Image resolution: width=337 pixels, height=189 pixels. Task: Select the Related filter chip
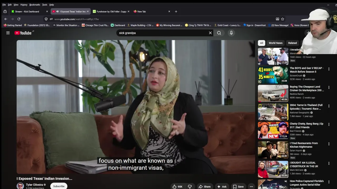292,43
